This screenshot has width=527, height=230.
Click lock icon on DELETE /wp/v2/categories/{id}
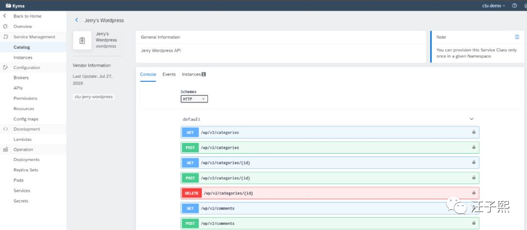click(x=473, y=193)
